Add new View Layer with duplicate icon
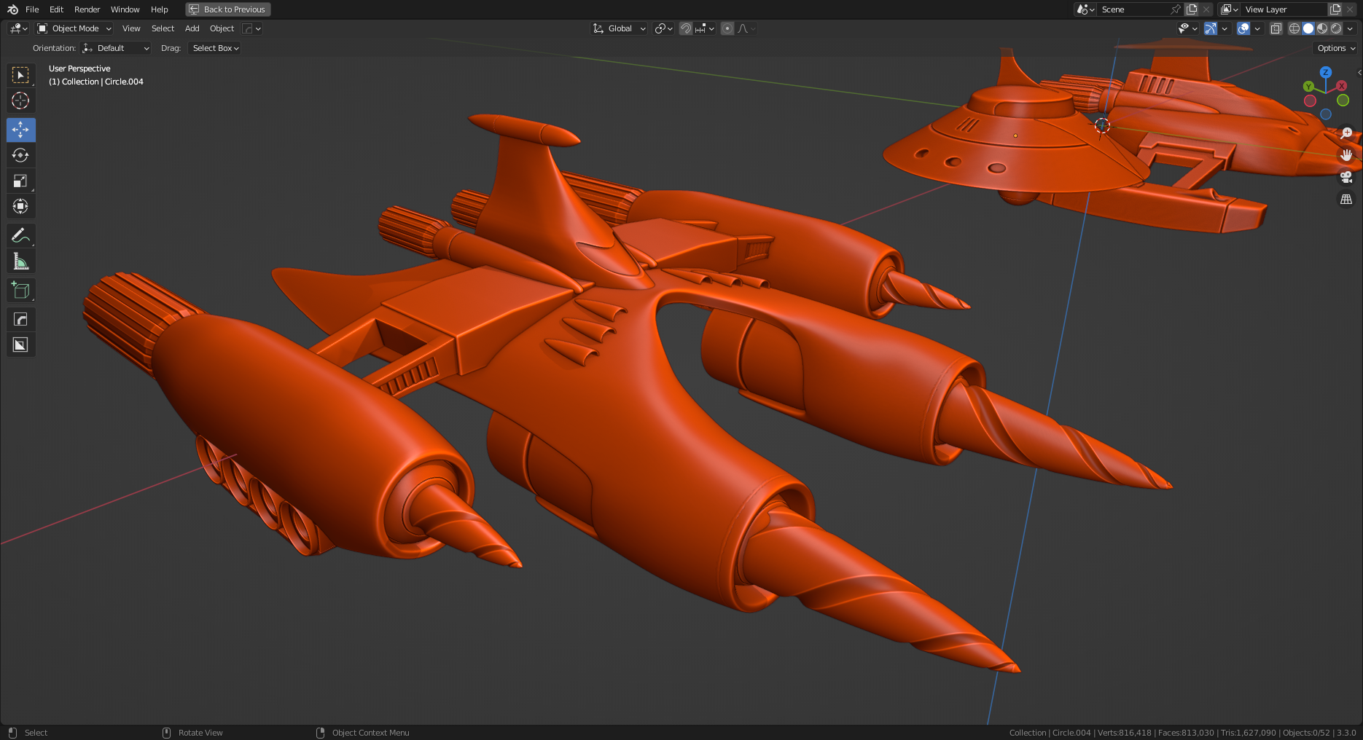 pyautogui.click(x=1335, y=9)
